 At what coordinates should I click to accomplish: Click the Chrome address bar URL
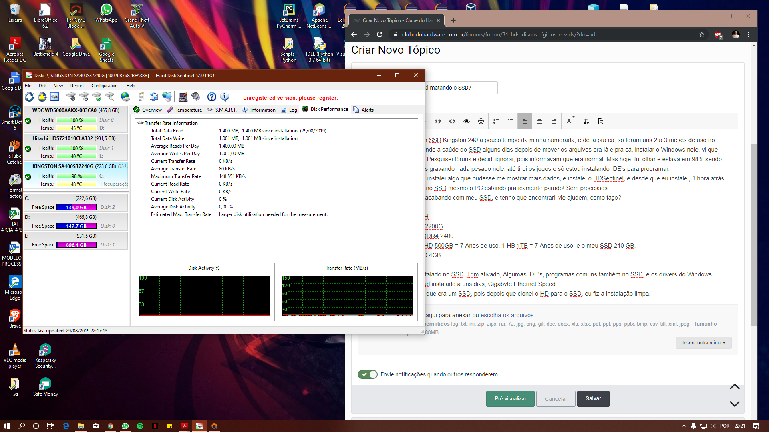tap(500, 34)
